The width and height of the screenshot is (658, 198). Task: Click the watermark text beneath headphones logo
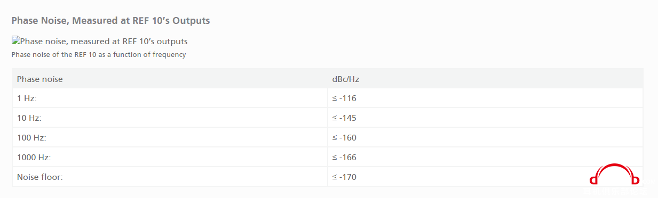coord(616,192)
